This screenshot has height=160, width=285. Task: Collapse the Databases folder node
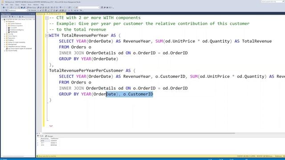coord(4,21)
